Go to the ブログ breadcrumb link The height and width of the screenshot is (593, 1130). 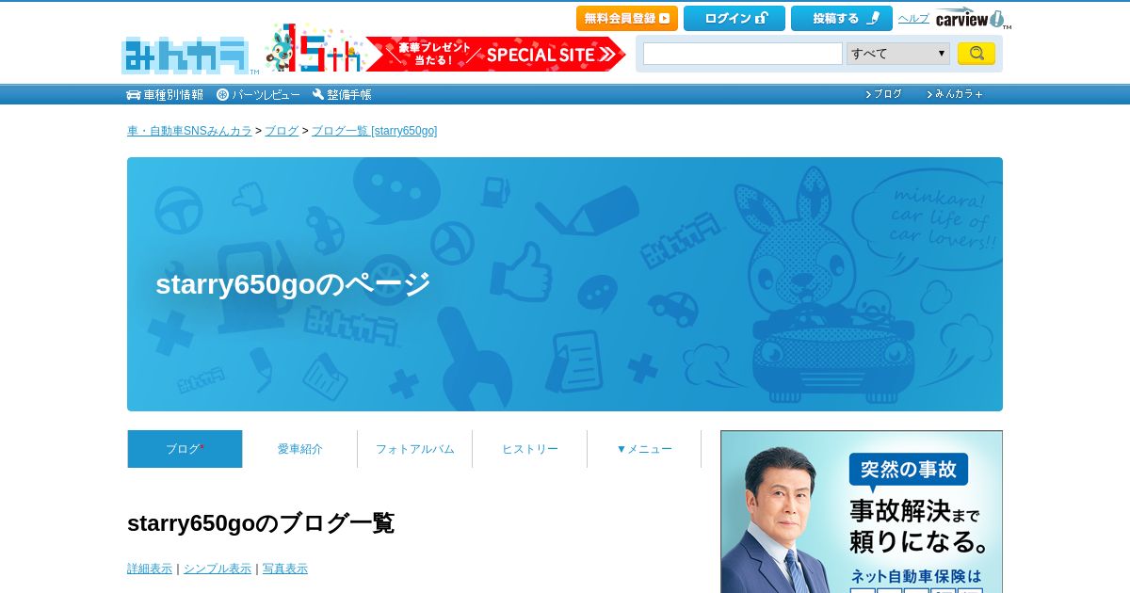pyautogui.click(x=282, y=131)
